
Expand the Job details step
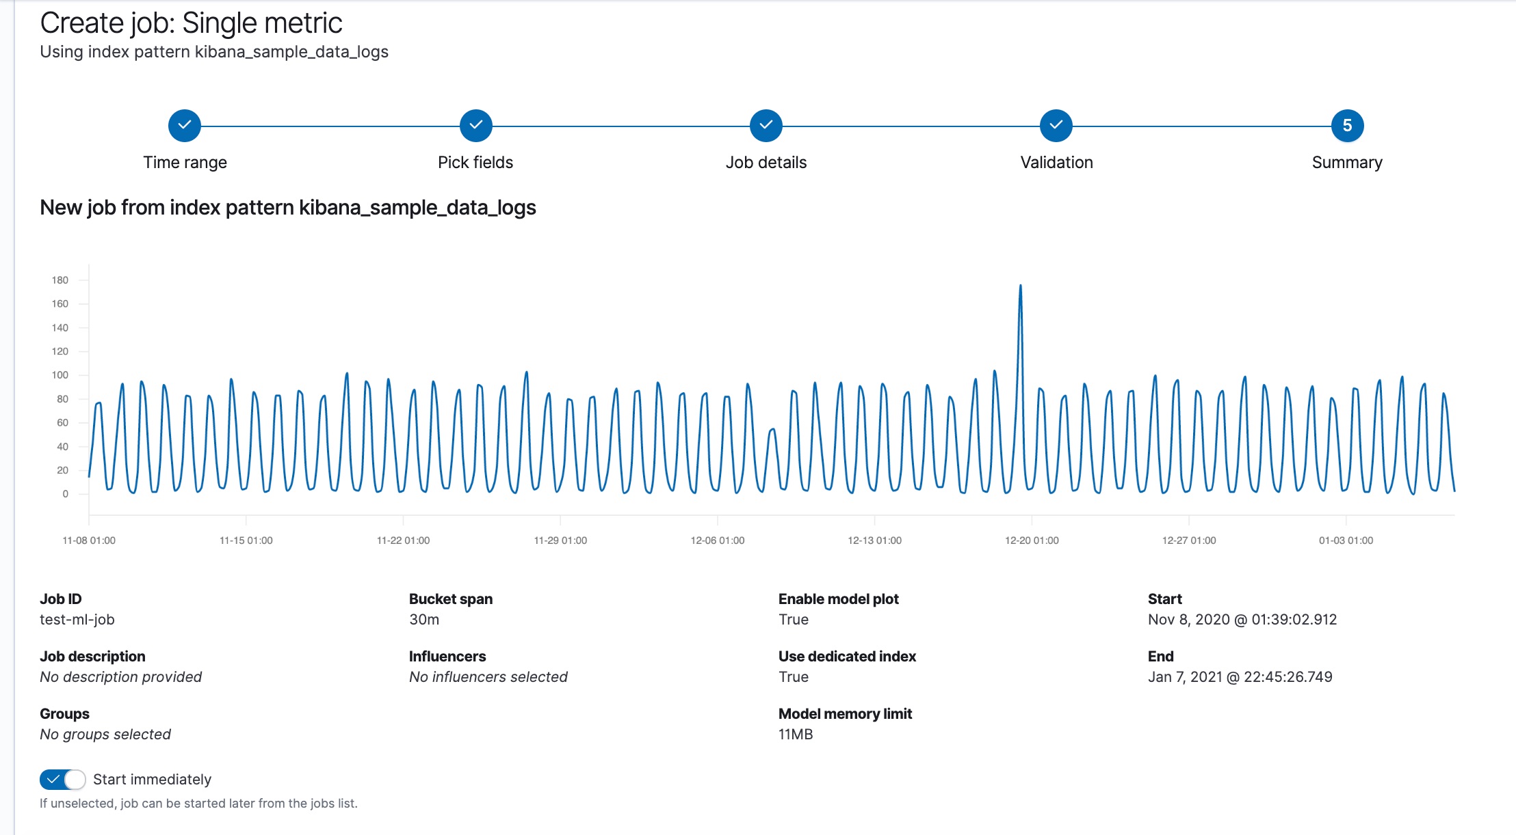[x=766, y=163]
